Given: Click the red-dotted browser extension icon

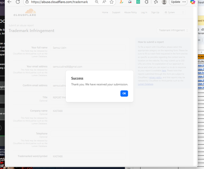Looking at the screenshot, I should pos(130,2).
